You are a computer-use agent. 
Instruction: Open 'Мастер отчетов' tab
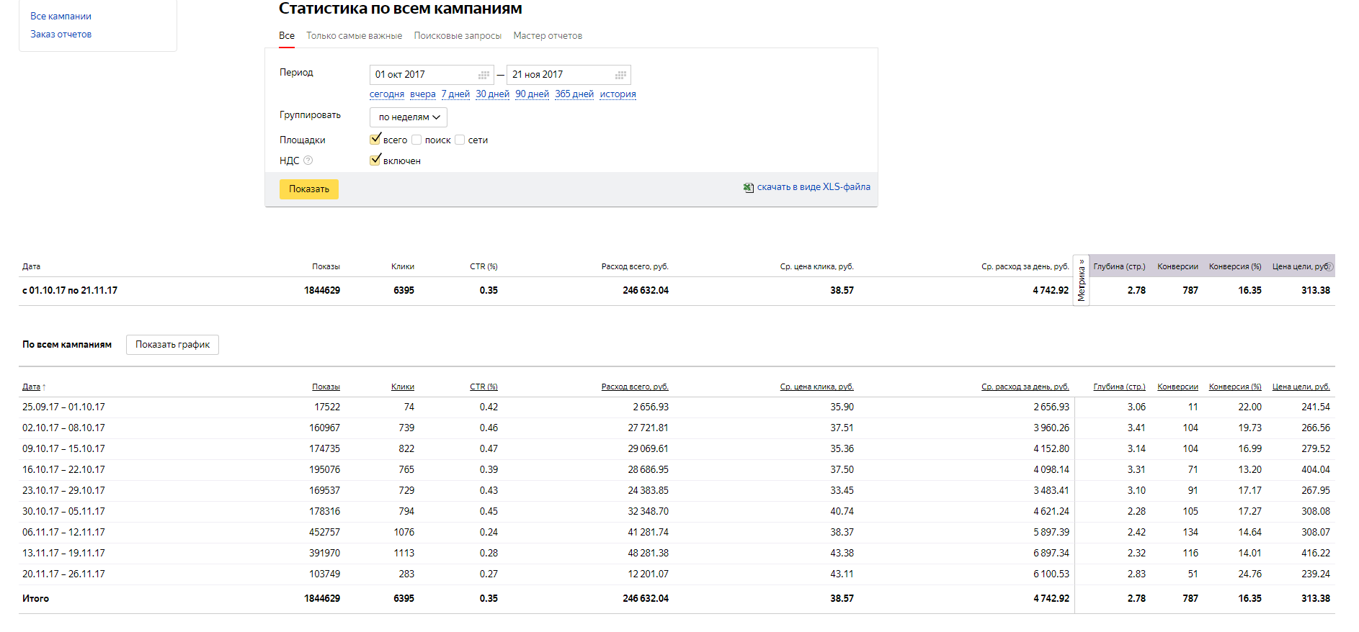pyautogui.click(x=548, y=35)
